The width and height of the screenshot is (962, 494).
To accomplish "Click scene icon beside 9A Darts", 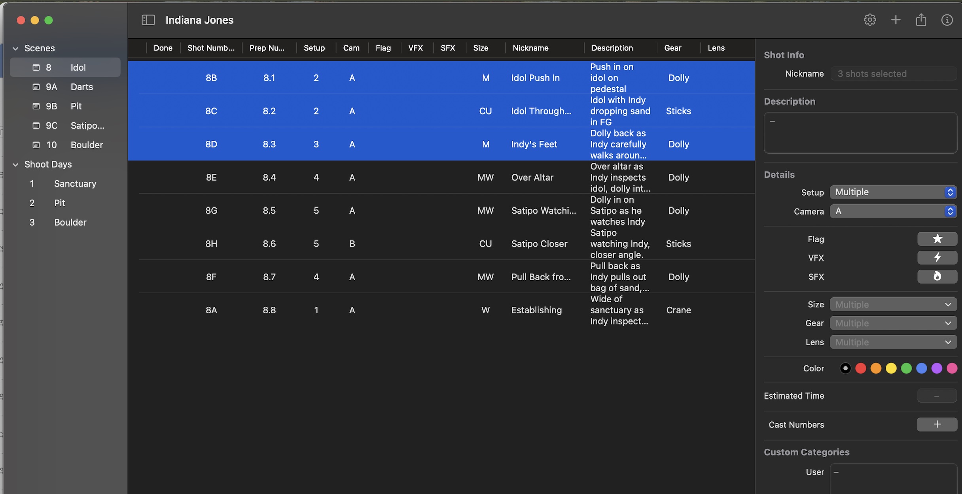I will [x=36, y=87].
